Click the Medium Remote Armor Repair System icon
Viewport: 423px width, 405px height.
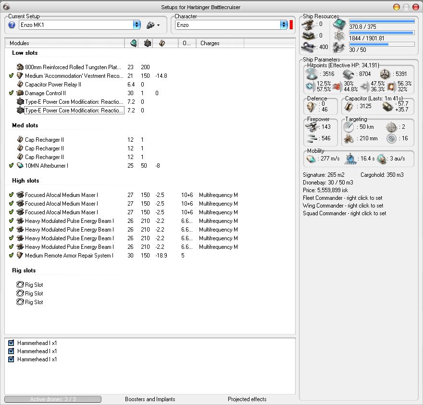pos(20,255)
